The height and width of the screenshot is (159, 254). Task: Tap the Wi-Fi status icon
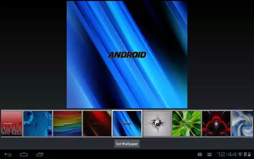click(x=240, y=154)
